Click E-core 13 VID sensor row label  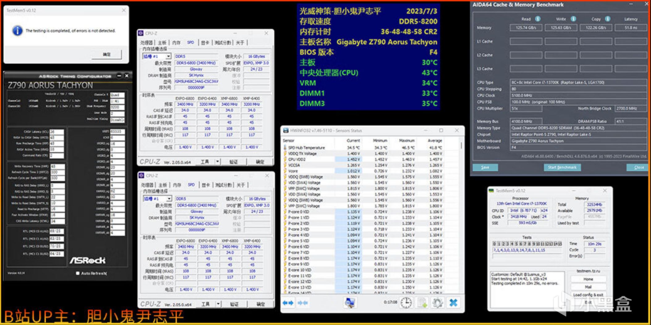click(x=300, y=287)
